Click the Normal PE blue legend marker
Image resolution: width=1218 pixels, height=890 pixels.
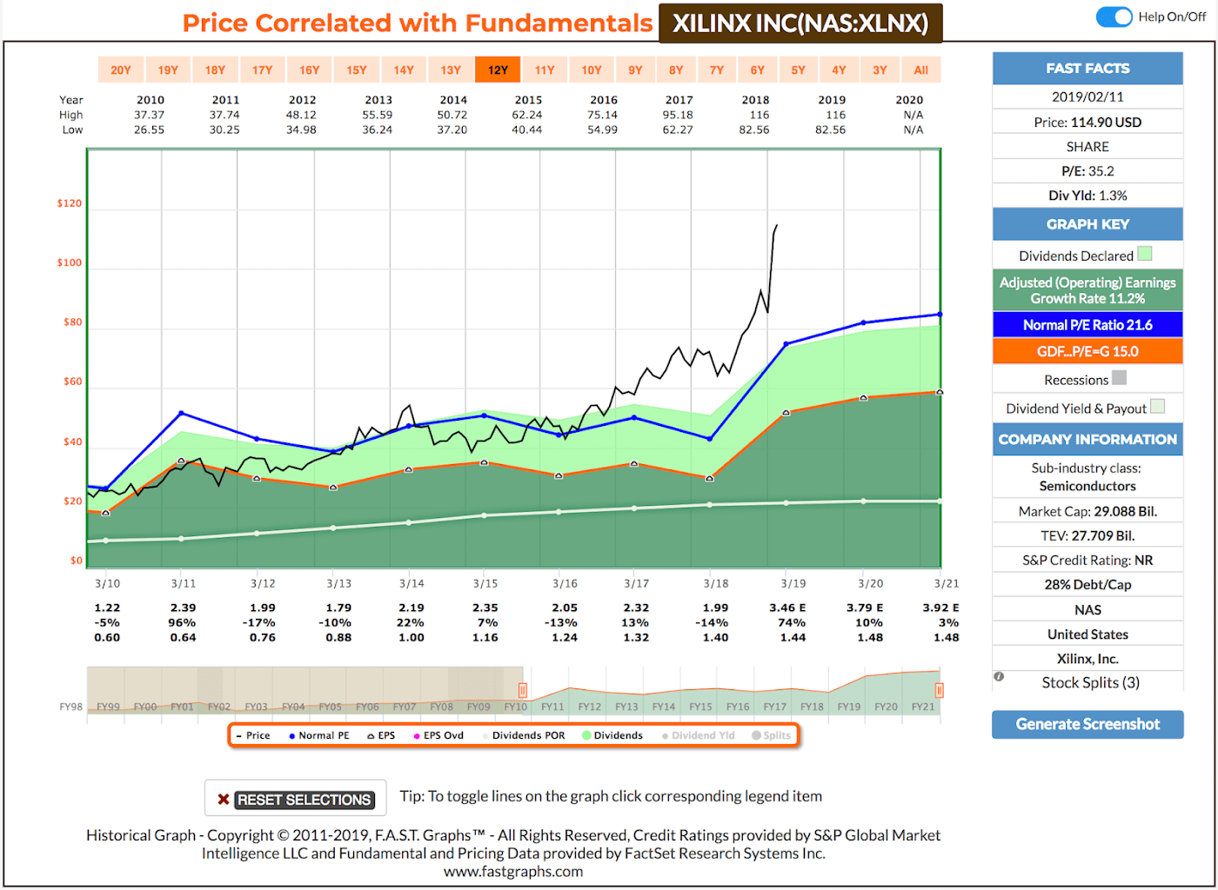pos(292,734)
